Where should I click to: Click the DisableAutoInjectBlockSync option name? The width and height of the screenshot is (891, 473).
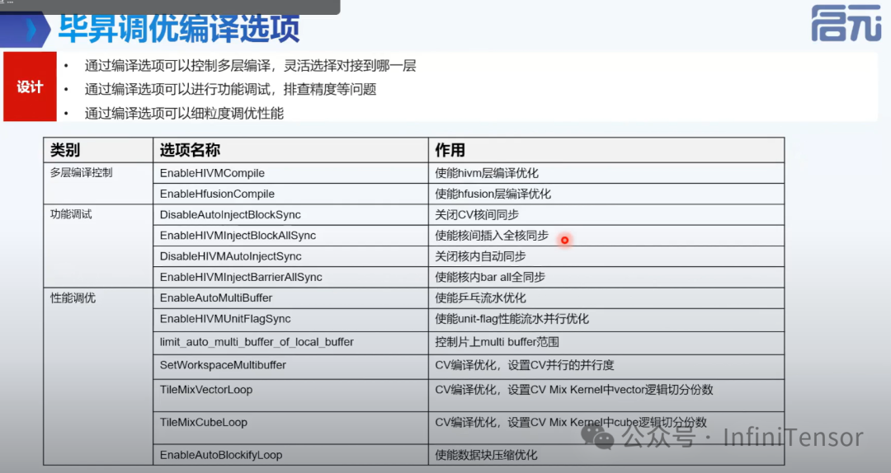coord(230,214)
